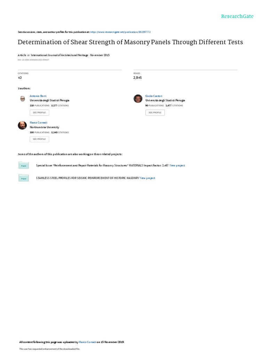This screenshot has width=267, height=357.
Task: Click Giulio Castori's profile photo
Action: click(138, 99)
